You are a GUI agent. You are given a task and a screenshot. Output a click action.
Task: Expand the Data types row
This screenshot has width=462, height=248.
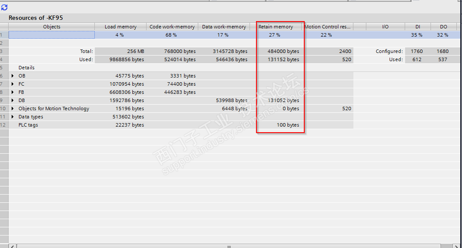12,117
